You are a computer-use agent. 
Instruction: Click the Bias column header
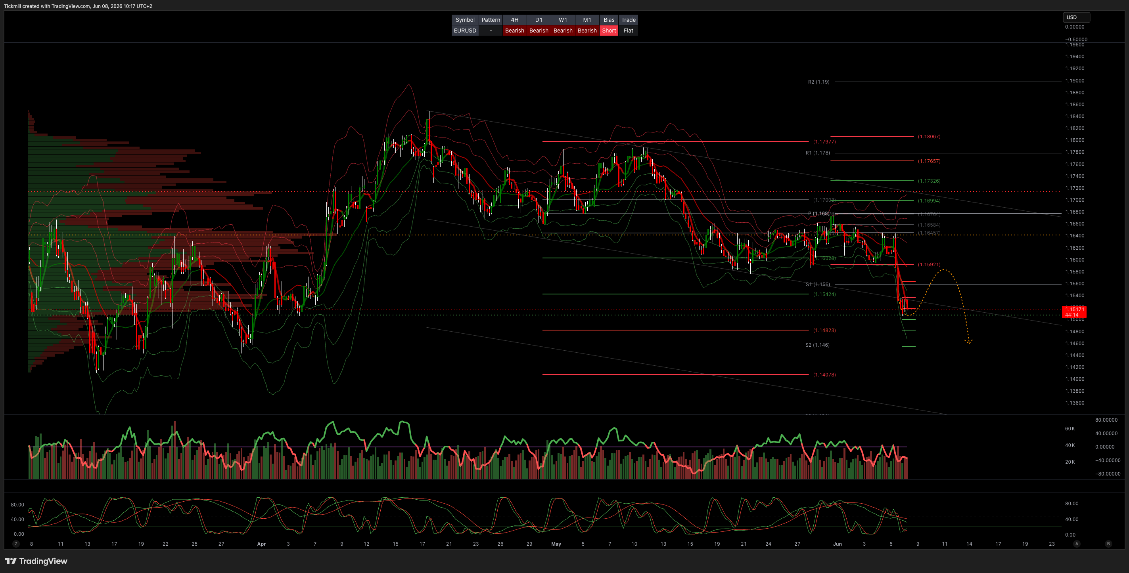[x=609, y=20]
